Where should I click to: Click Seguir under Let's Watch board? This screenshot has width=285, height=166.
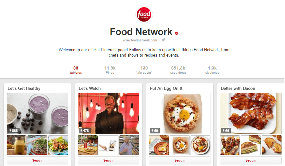108,160
